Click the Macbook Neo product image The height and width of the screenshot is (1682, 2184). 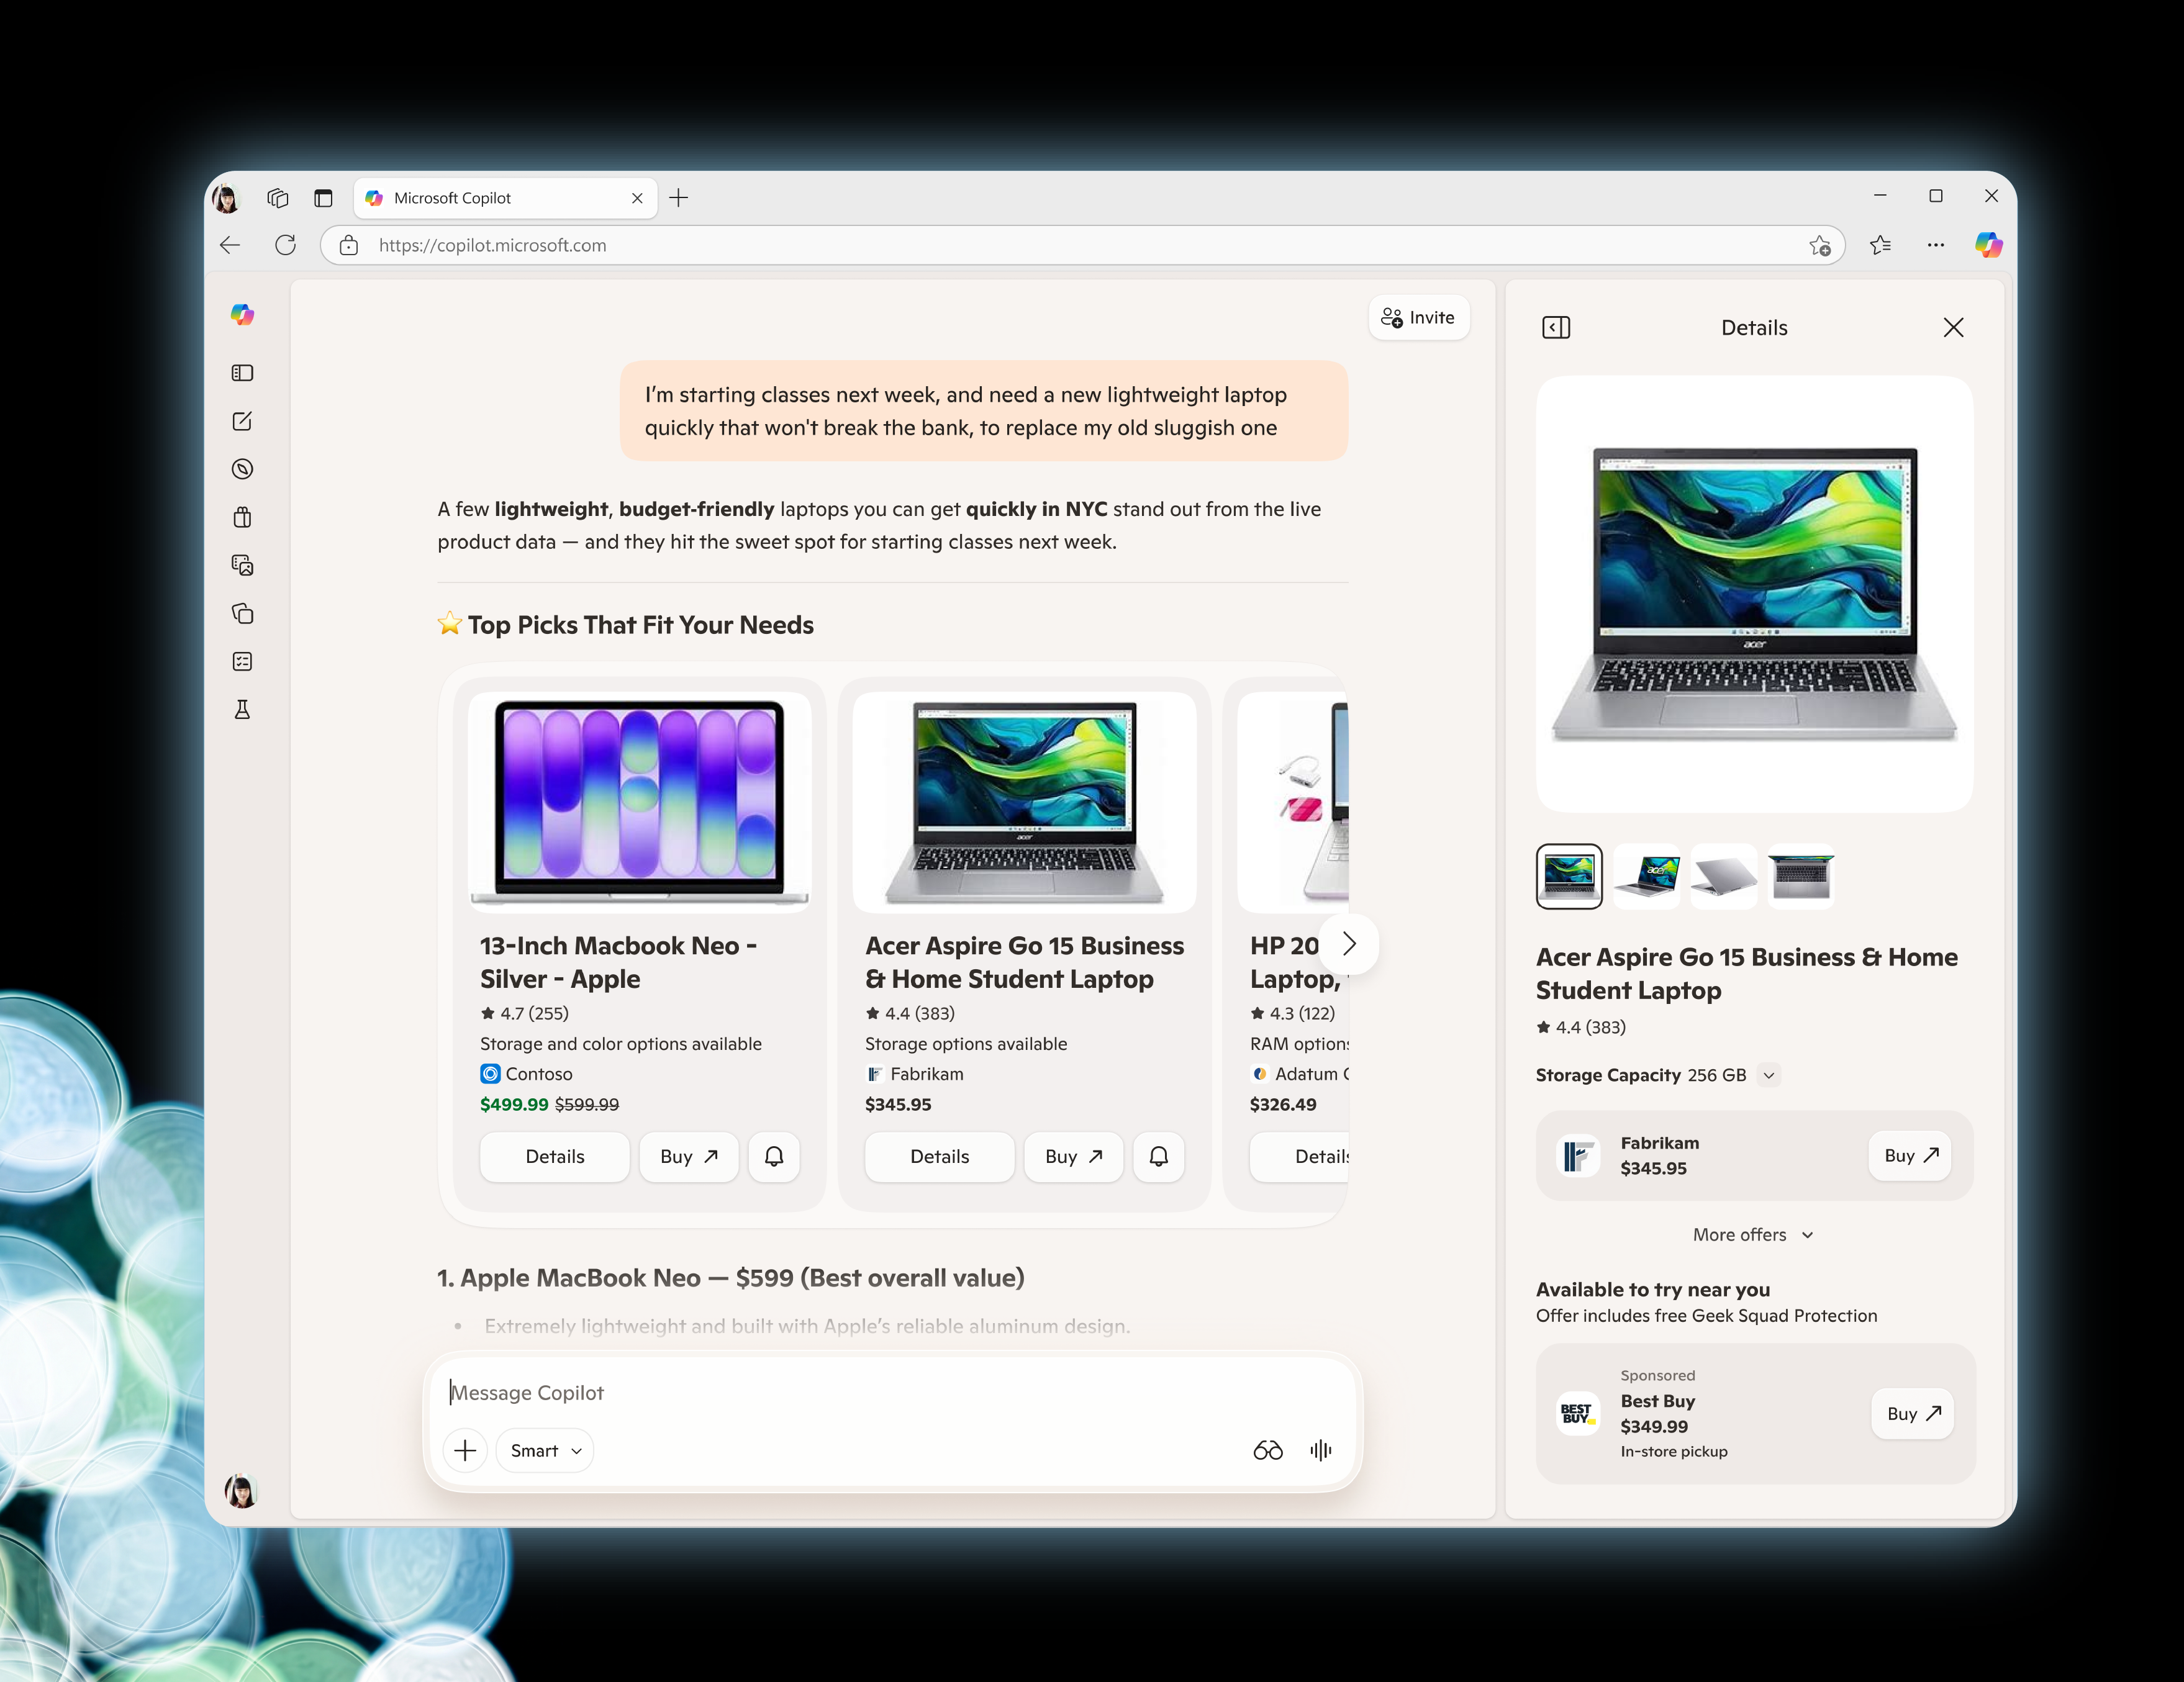[640, 802]
